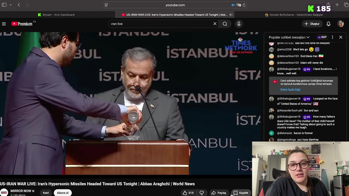Click Katıl join button
This screenshot has width=349, height=196.
[x=46, y=193]
